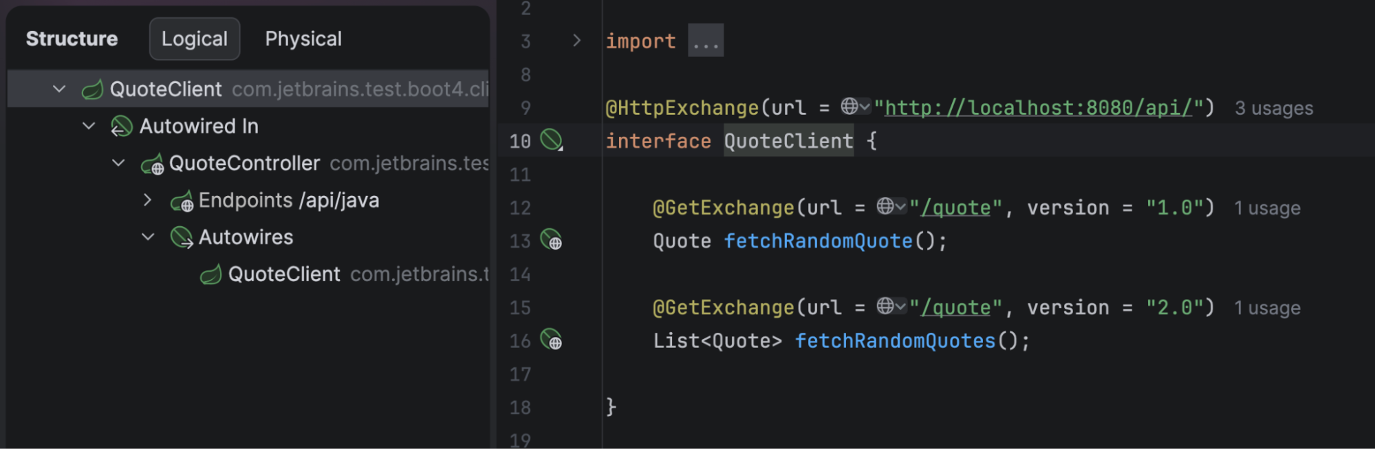
Task: Click the Spring bean gutter icon on line 10
Action: coord(551,140)
